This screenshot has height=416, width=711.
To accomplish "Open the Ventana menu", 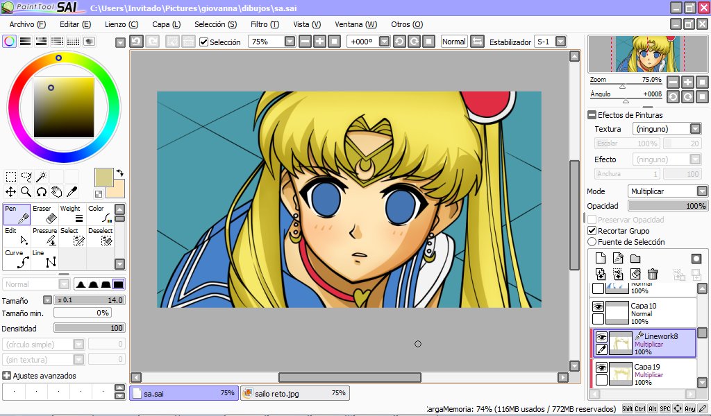I will click(x=355, y=24).
